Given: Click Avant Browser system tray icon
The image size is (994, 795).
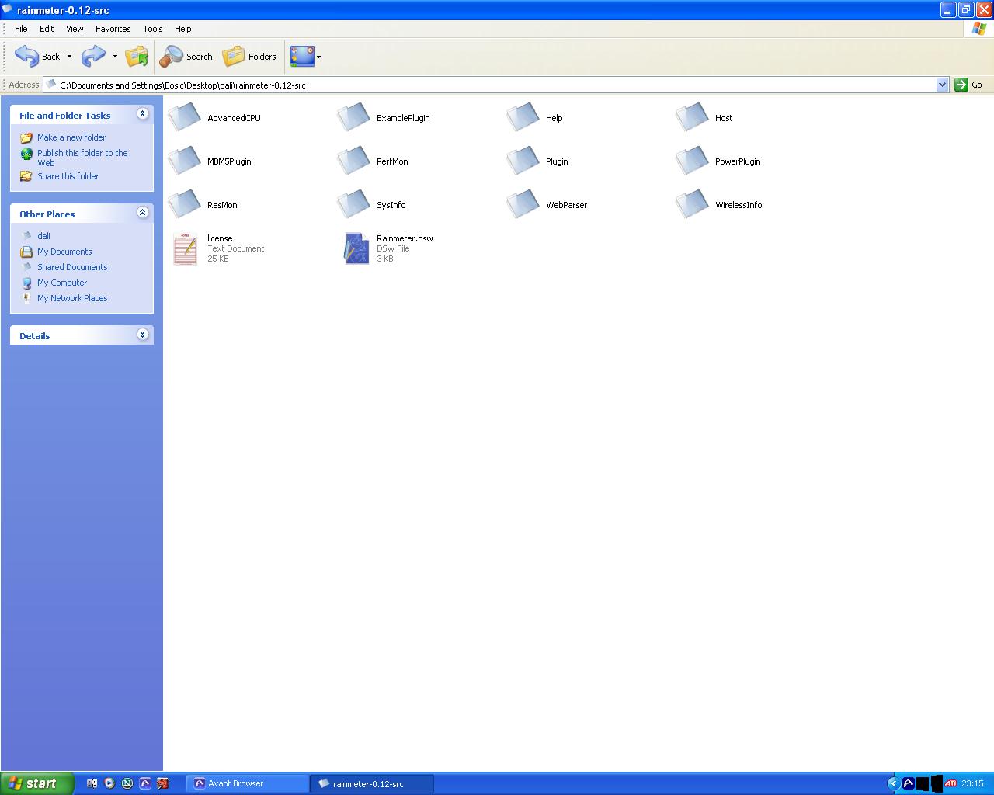Looking at the screenshot, I should tap(909, 783).
